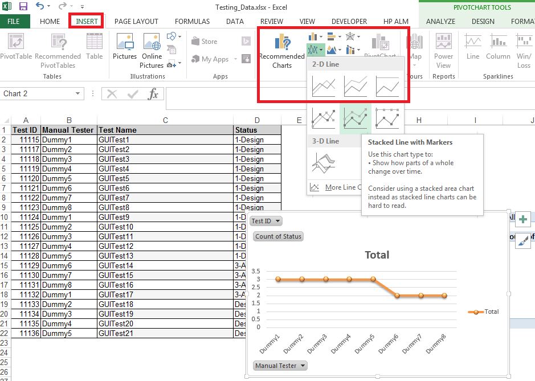Viewport: 535px width, 381px height.
Task: Switch to the VIEW tab
Action: click(x=307, y=22)
